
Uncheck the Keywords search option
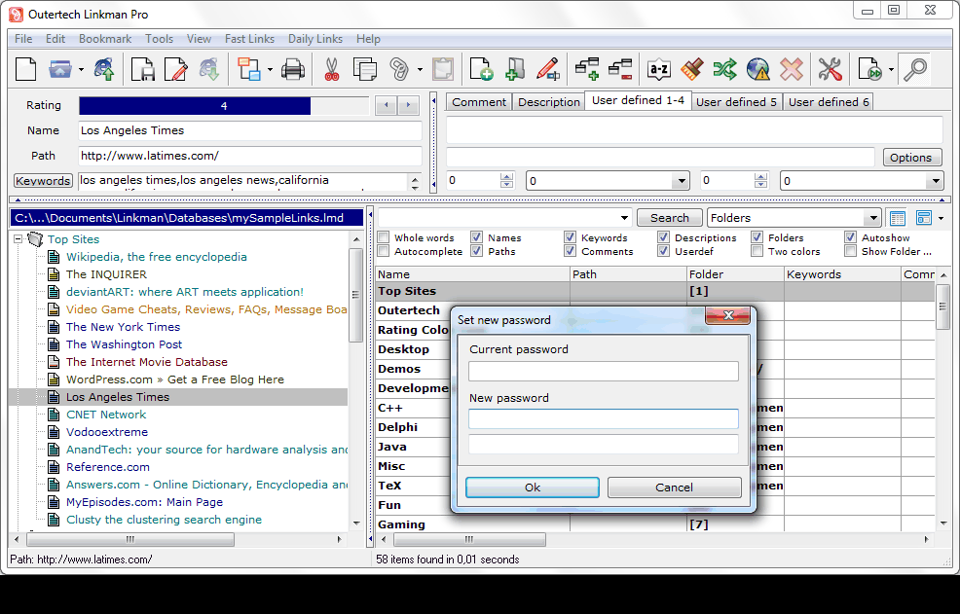click(570, 237)
